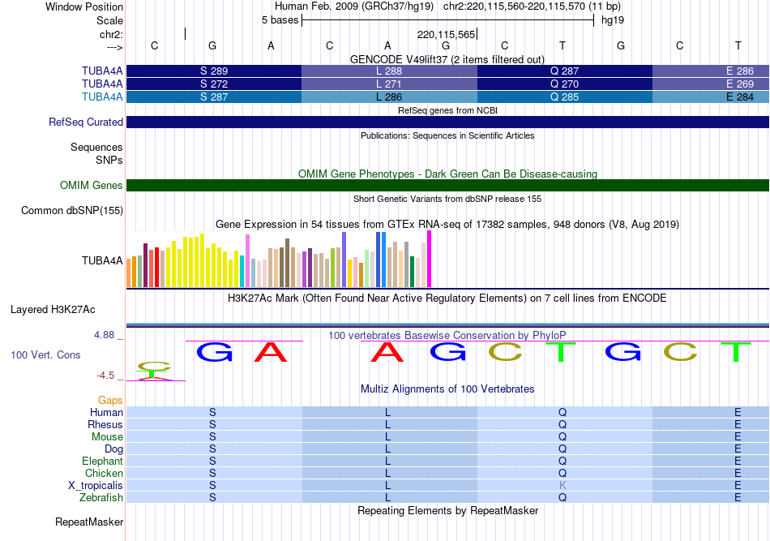Click the RepeatMasker track label
Screen dimensions: 770x541
(89, 522)
